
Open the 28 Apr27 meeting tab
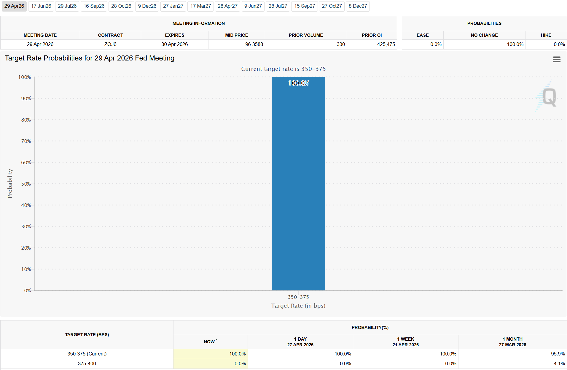[227, 6]
